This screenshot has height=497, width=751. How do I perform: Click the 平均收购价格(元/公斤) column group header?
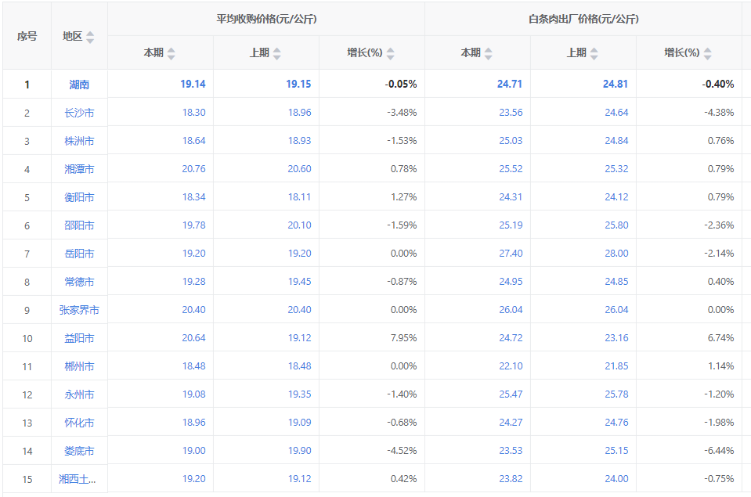(x=266, y=19)
